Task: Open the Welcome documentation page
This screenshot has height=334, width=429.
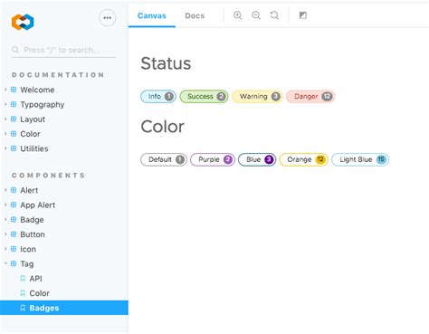Action: click(37, 90)
